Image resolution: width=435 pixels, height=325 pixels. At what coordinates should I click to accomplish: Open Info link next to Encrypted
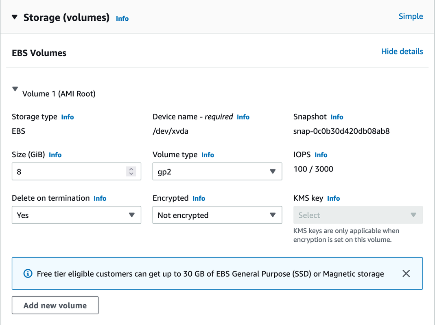[x=199, y=198]
